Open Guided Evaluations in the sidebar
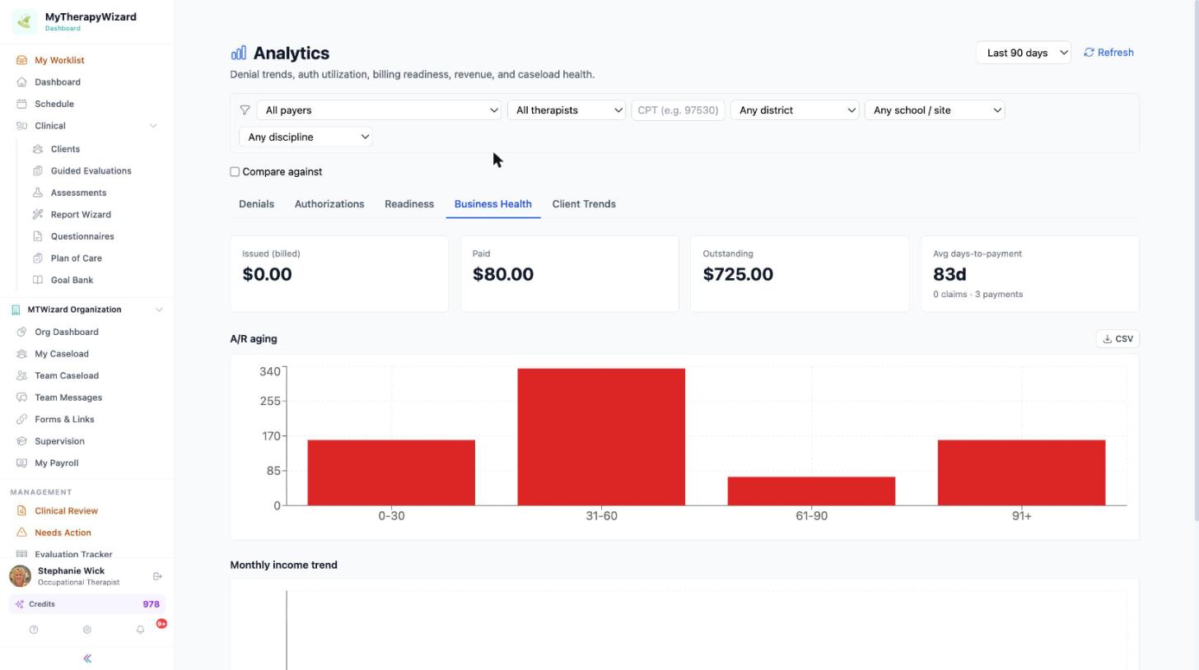 [x=91, y=170]
